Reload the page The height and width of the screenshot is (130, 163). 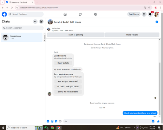[x=12, y=7]
